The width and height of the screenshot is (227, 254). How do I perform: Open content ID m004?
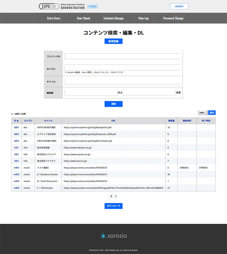(16, 188)
